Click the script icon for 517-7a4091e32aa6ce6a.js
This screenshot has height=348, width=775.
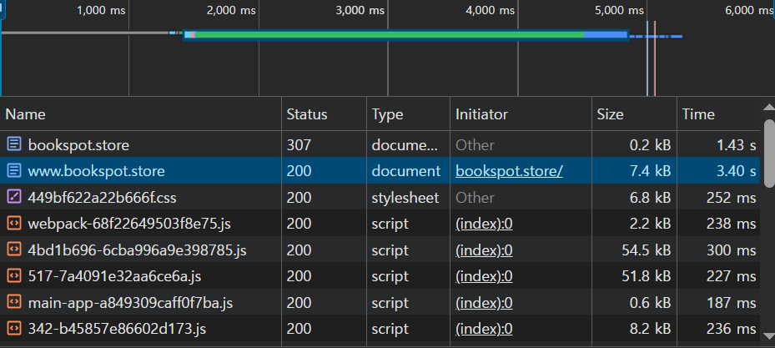14,276
